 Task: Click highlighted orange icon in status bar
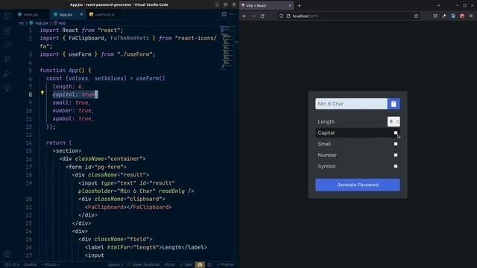[x=200, y=265]
